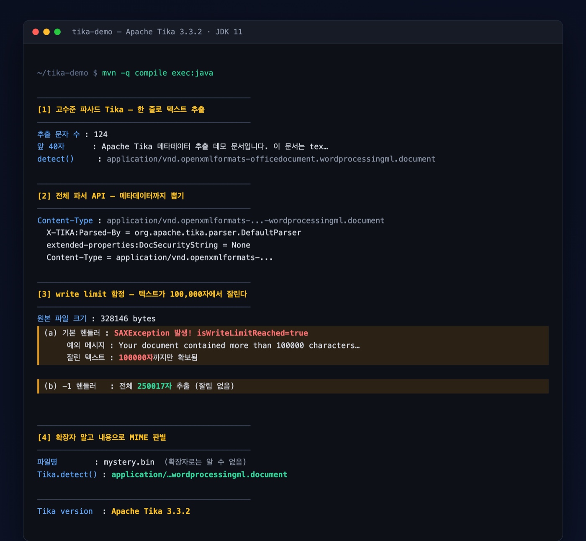586x541 pixels.
Task: Click the blue 'Content-Type' label
Action: [65, 221]
